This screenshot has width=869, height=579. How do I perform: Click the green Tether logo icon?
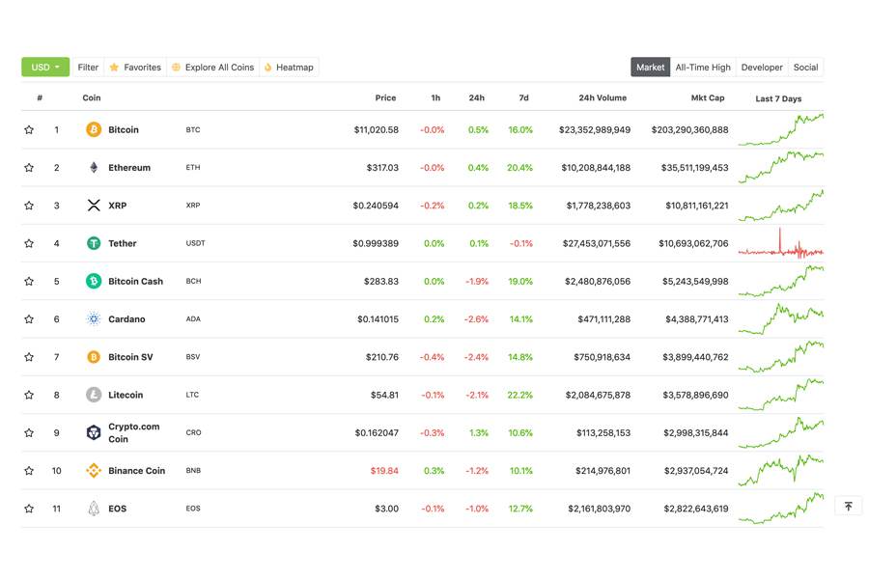click(x=94, y=243)
